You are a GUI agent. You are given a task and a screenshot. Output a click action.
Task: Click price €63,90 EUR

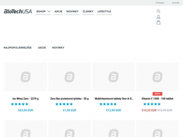[26, 110]
